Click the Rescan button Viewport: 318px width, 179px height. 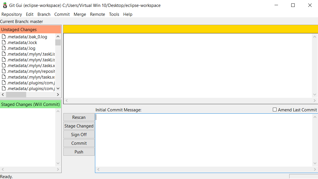[79, 117]
